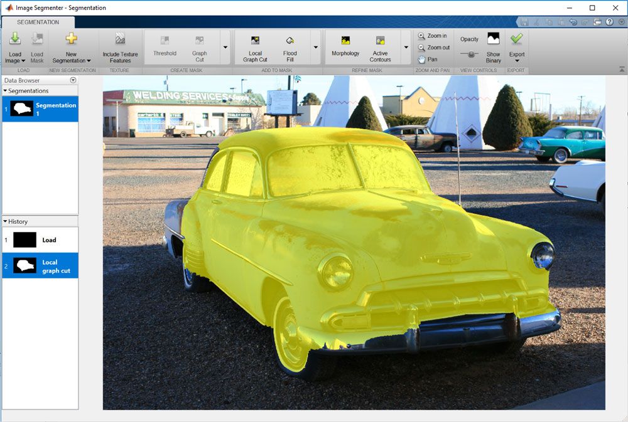Click the MATLAB logo in the title bar

[x=8, y=8]
